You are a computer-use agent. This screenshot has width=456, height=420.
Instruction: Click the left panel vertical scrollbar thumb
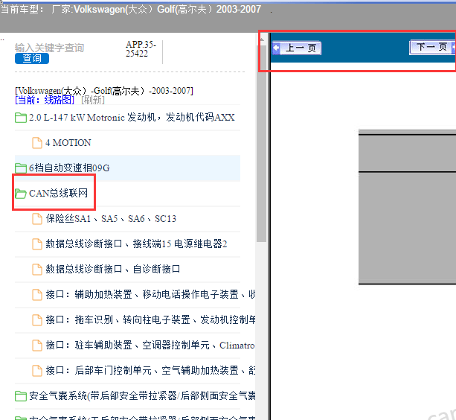[x=261, y=143]
